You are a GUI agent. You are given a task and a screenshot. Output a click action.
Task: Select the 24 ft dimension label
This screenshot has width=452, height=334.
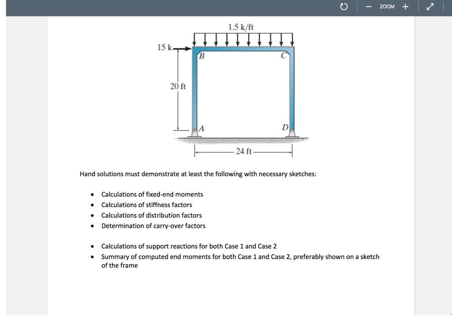244,152
